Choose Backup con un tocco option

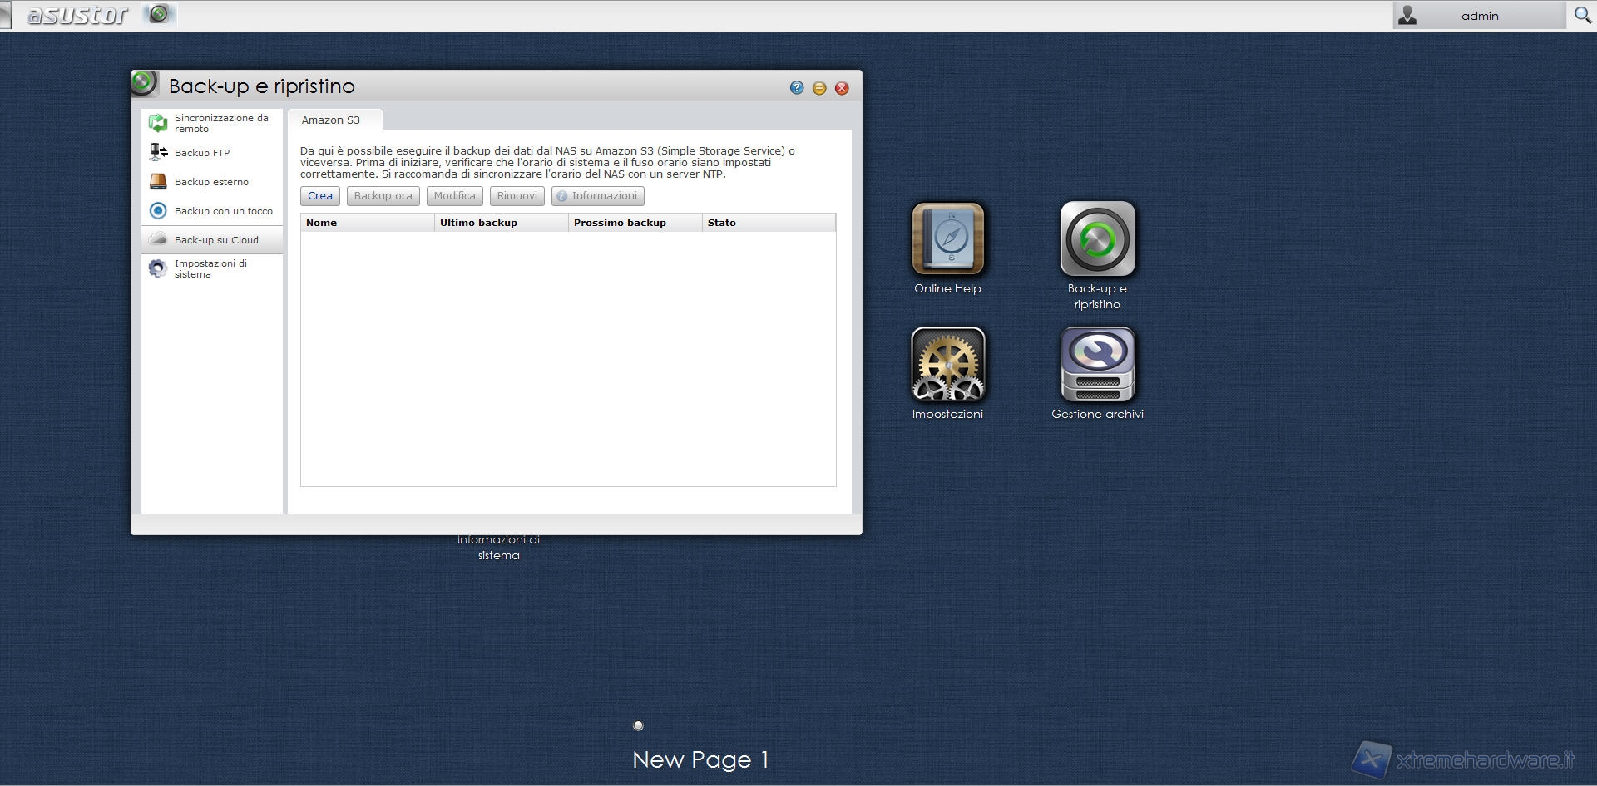(x=223, y=211)
